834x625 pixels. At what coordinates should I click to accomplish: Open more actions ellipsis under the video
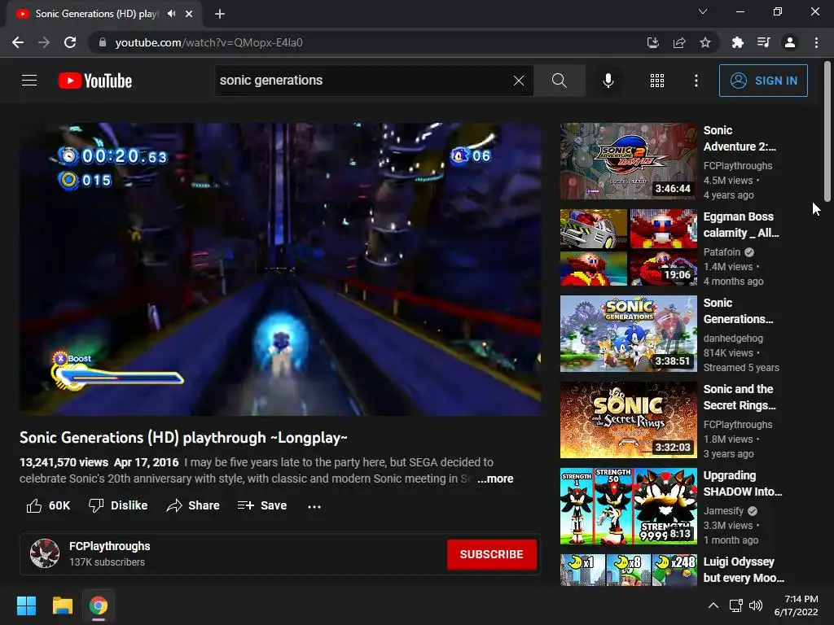click(x=314, y=506)
